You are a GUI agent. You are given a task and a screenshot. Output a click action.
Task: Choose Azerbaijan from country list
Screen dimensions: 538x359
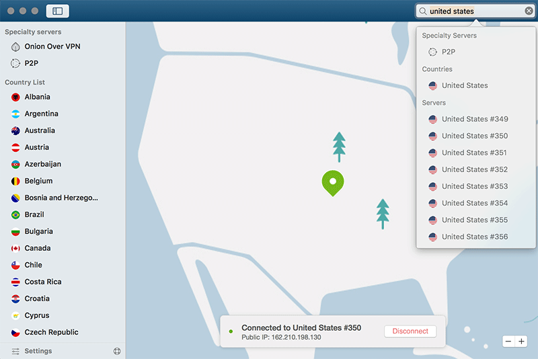(x=43, y=164)
